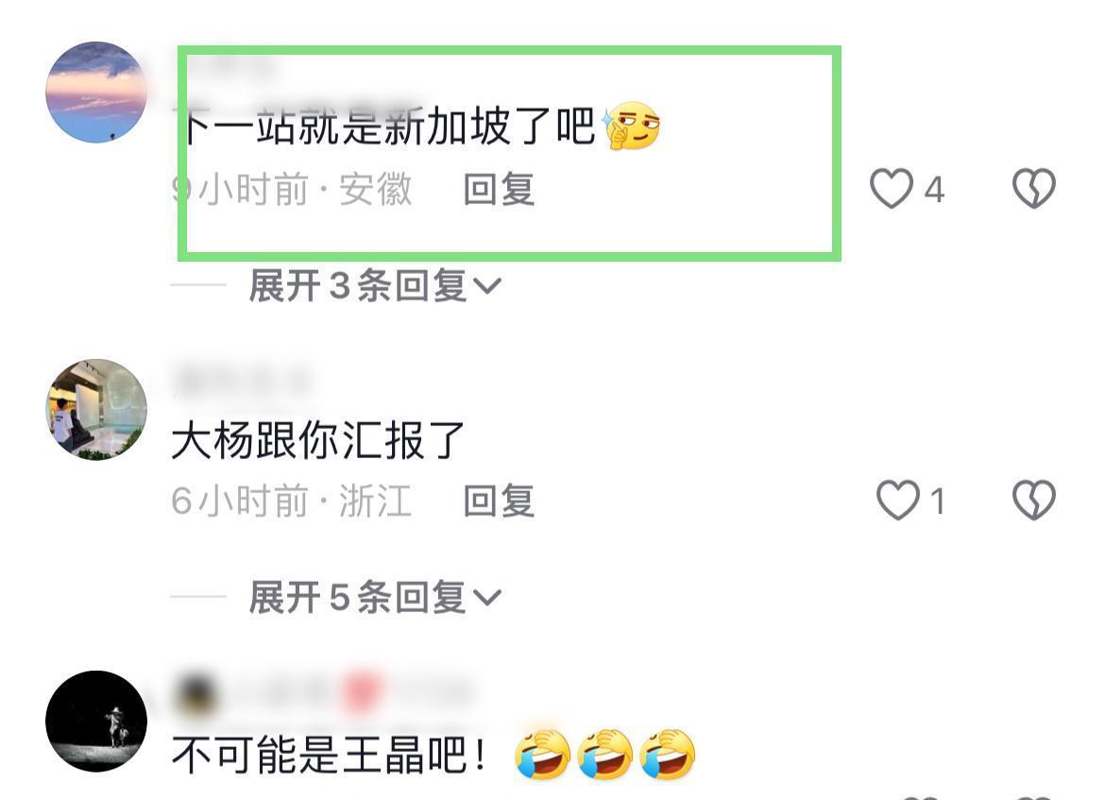Tap the thinking emoji in first comment
The image size is (1105, 800).
pyautogui.click(x=632, y=126)
